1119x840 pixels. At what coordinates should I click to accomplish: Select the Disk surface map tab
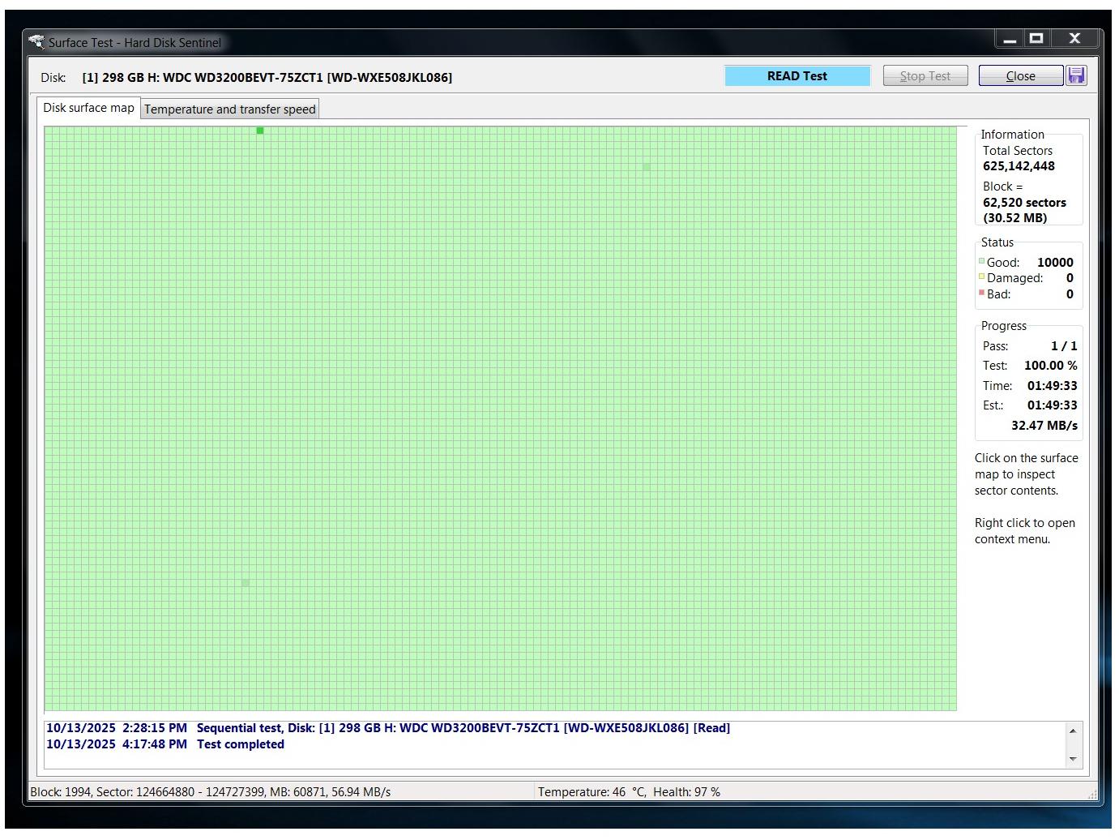pos(88,108)
